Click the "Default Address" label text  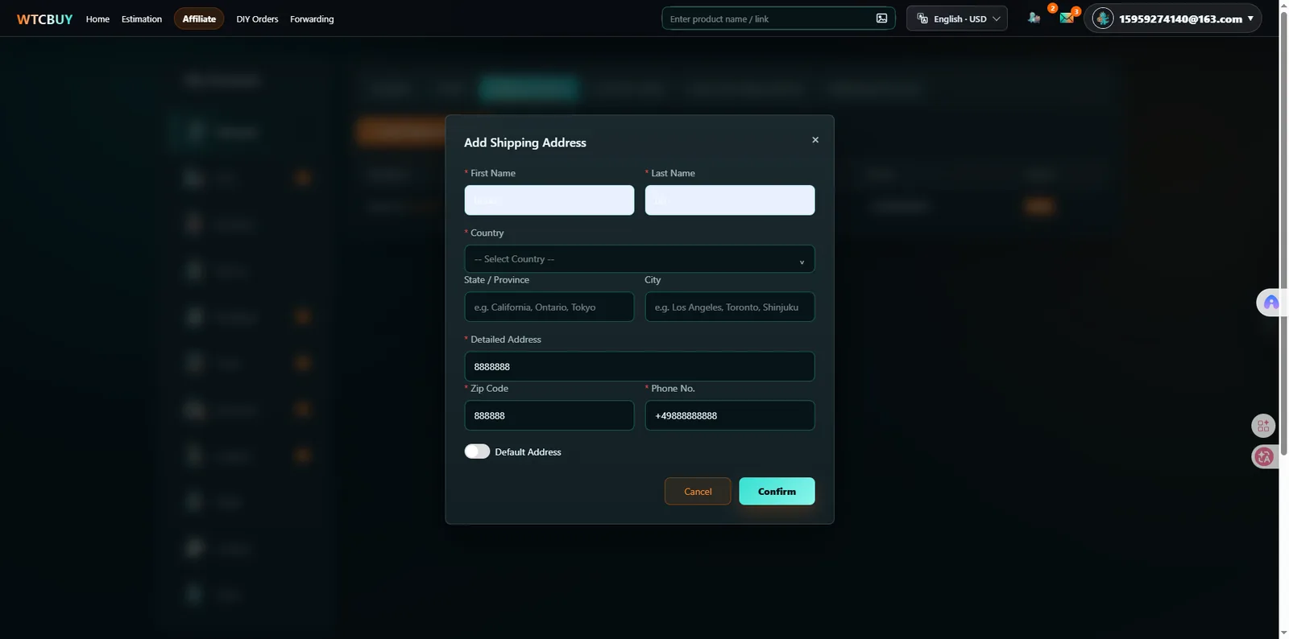pyautogui.click(x=528, y=452)
